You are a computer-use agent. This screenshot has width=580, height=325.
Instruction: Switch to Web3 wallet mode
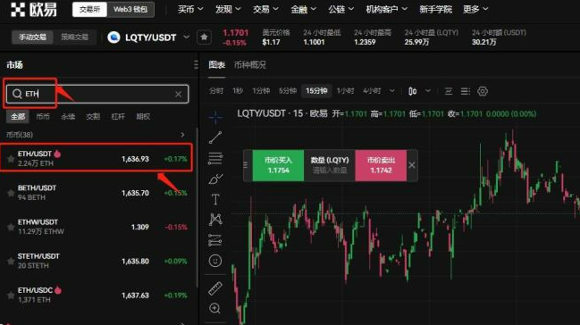tap(130, 10)
